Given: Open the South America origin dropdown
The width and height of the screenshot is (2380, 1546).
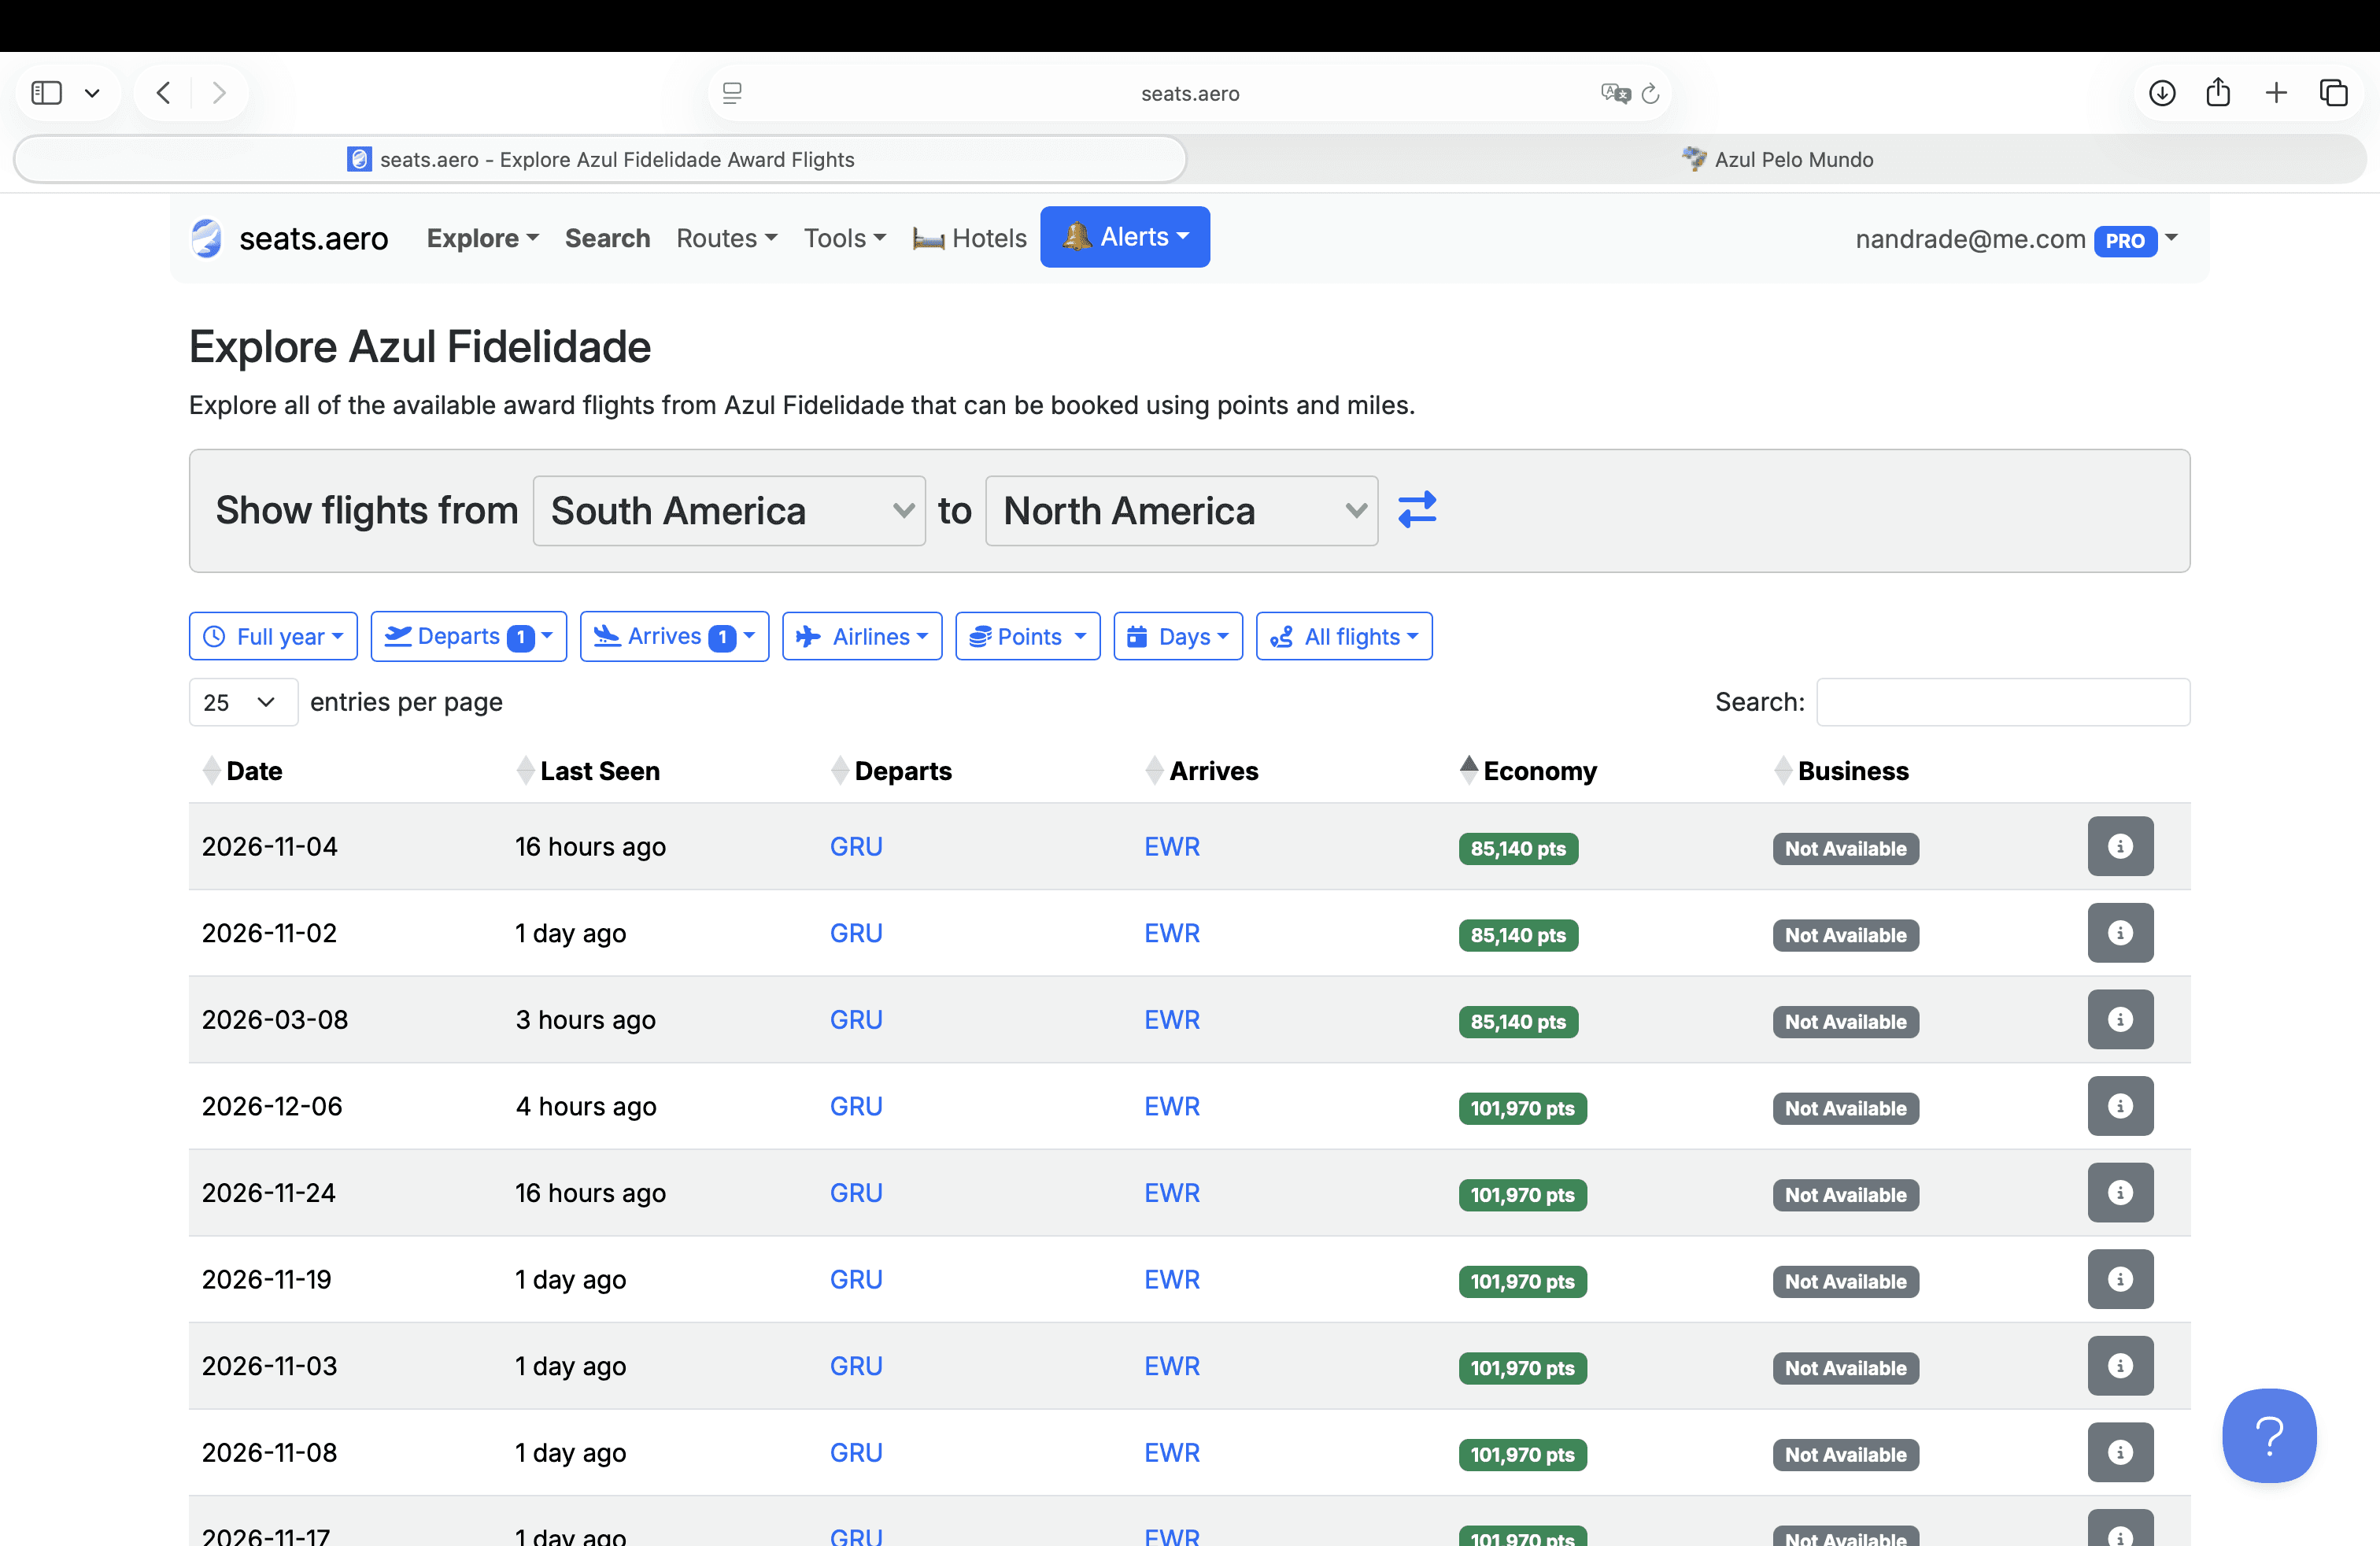Looking at the screenshot, I should [729, 511].
